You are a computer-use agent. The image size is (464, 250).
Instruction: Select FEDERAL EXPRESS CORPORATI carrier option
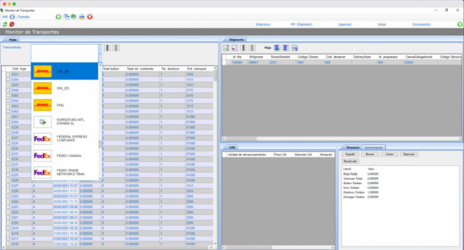[x=64, y=139]
